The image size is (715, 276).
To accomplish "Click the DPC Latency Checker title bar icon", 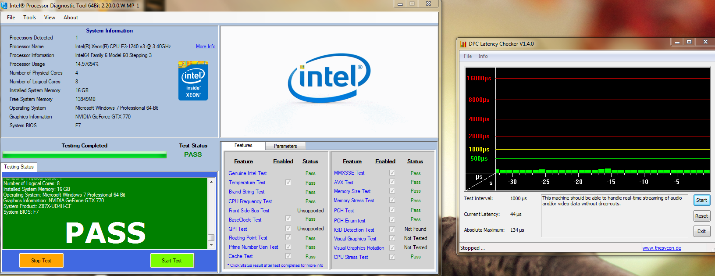I will point(463,44).
